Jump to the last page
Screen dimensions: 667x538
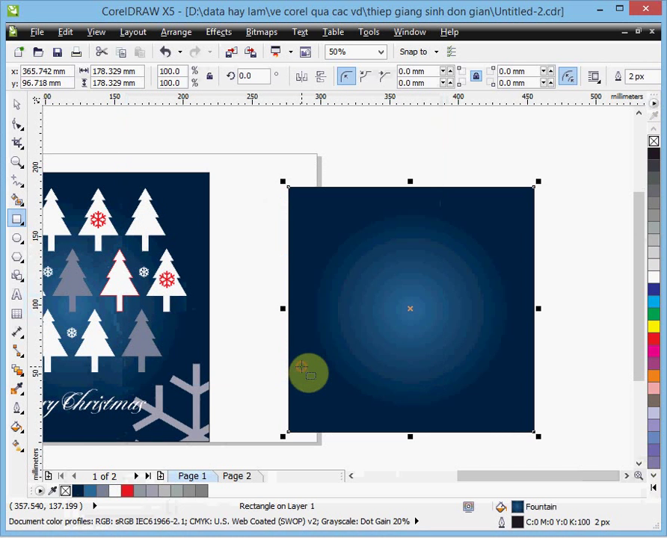click(x=148, y=476)
